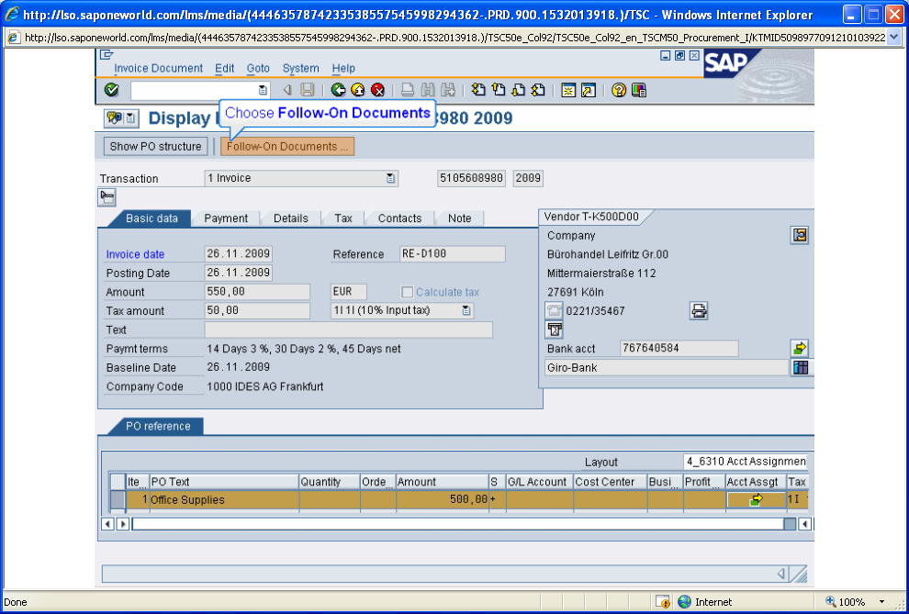
Task: Click the Create New Session icon
Action: 568,90
